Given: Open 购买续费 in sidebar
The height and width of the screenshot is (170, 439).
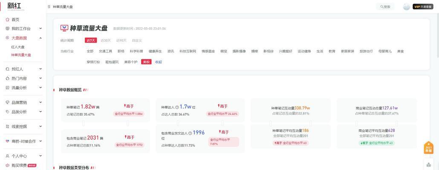Looking at the screenshot, I should point(19,165).
